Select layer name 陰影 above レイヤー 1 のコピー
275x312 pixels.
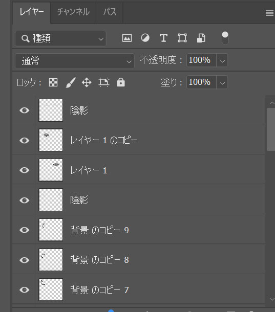coord(79,110)
